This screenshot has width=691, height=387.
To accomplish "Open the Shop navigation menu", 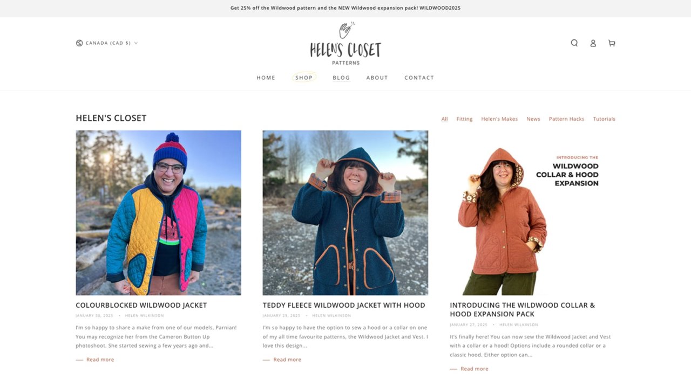I will [304, 78].
